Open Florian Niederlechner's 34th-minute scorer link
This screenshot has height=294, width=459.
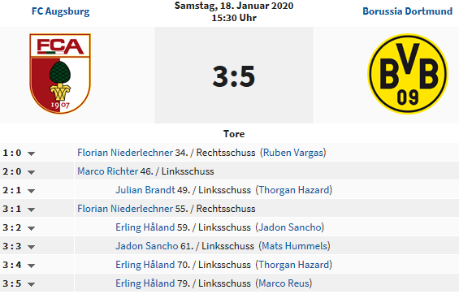pyautogui.click(x=125, y=153)
